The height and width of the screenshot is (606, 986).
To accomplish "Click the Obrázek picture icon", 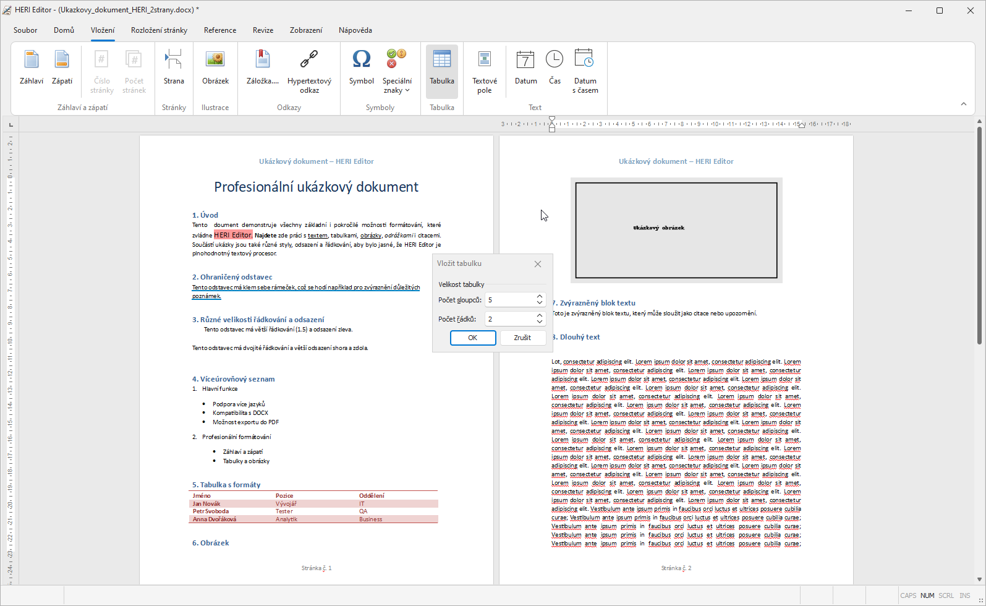I will pos(215,67).
